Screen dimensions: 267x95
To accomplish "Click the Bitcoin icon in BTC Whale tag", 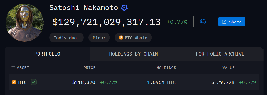I will (121, 38).
